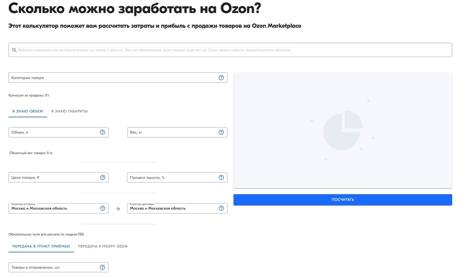The height and width of the screenshot is (278, 470).
Task: Switch to Я знаю габариты tab
Action: tap(69, 111)
